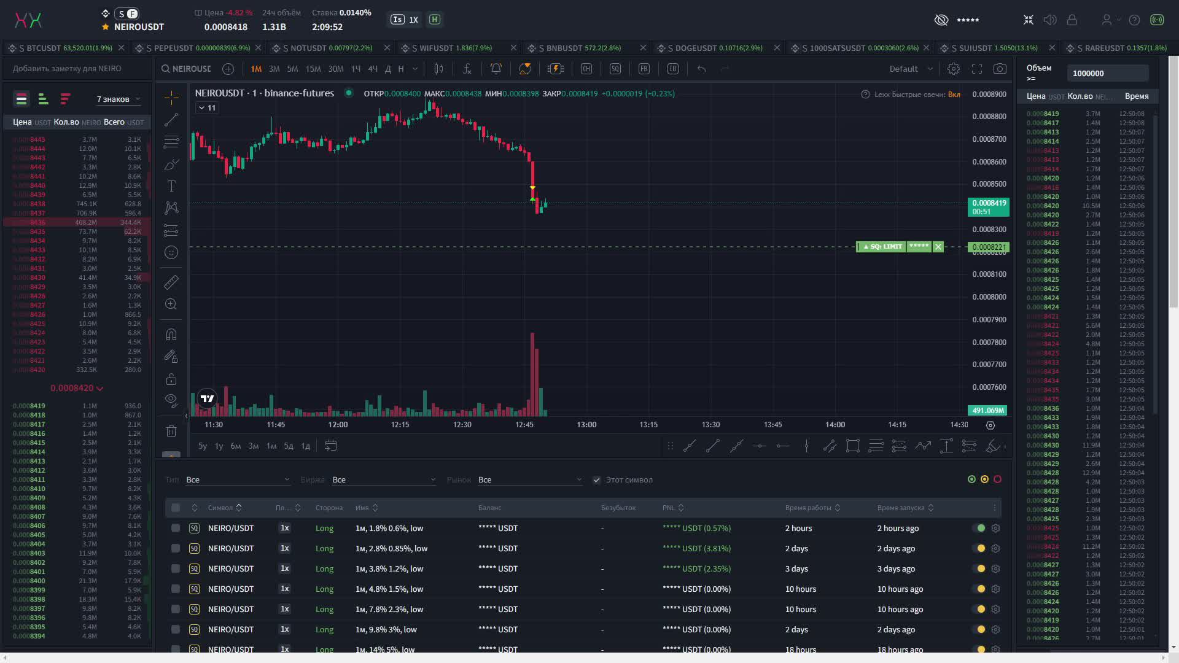Click the red status circle filter

[x=997, y=479]
